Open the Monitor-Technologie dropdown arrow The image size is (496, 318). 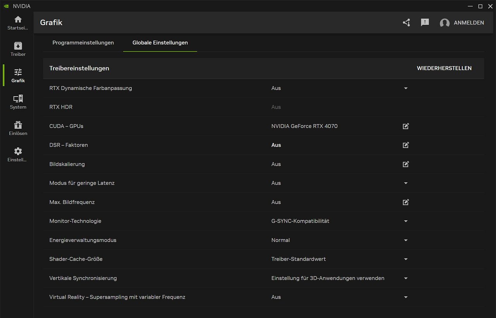pos(406,221)
